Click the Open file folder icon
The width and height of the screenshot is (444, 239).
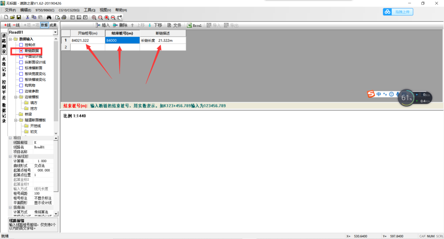(12, 18)
